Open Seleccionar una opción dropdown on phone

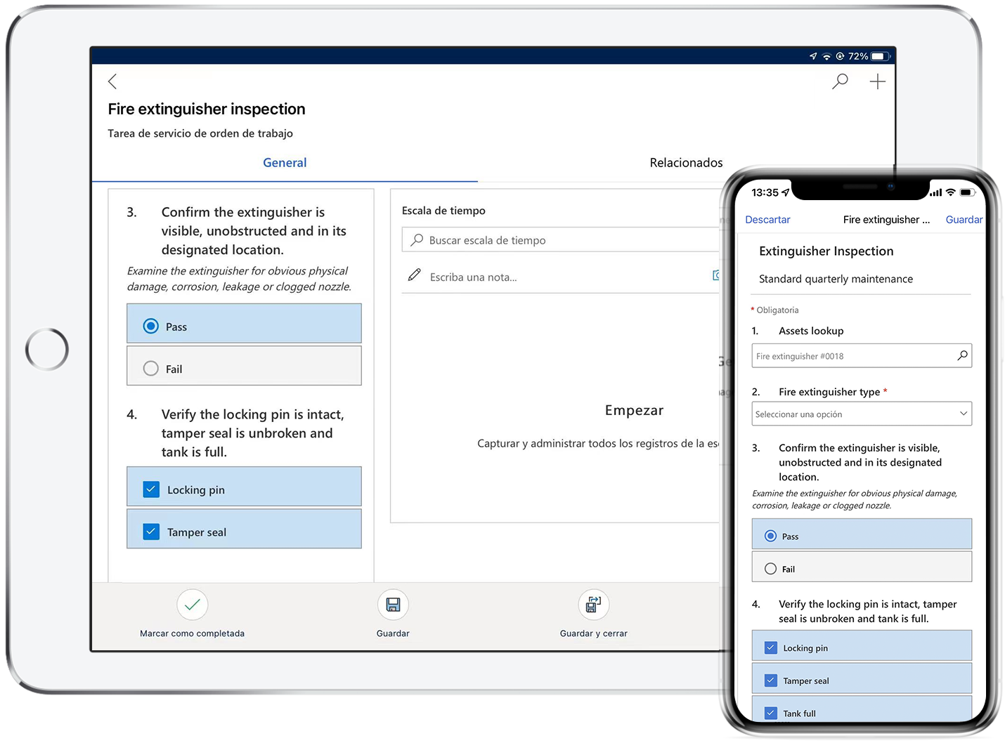(862, 414)
